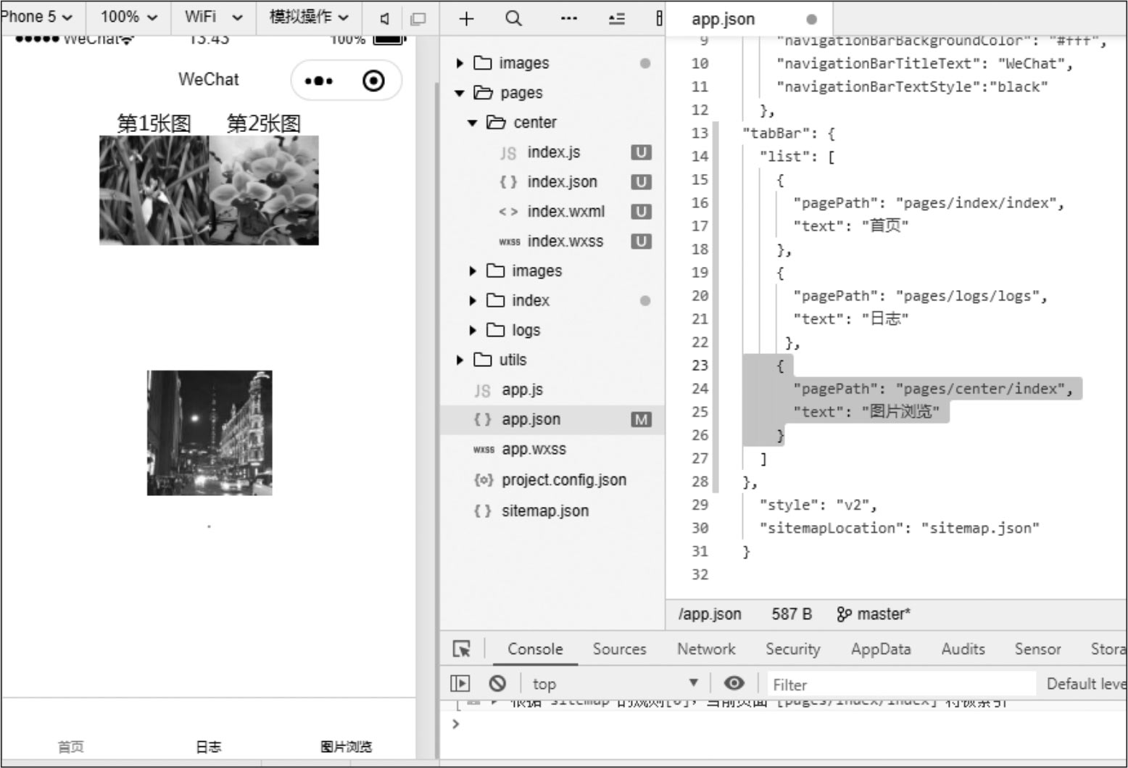
Task: Click the unsaved dot on app.json tab
Action: click(811, 19)
